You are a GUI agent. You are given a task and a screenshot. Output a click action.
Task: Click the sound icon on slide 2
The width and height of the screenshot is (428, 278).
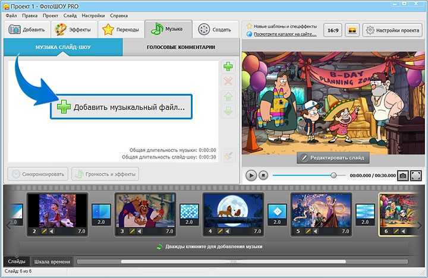(x=52, y=231)
